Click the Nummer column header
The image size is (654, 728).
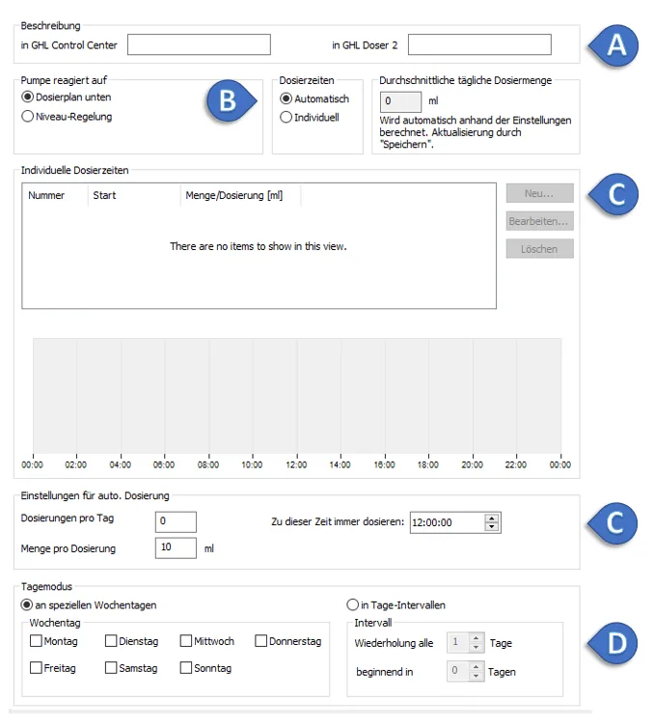(x=55, y=195)
